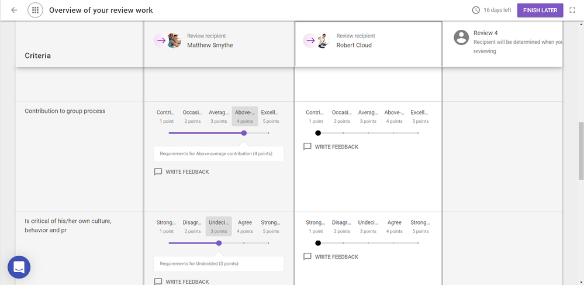This screenshot has height=285, width=584.
Task: Open the apps grid menu icon
Action: (x=35, y=10)
